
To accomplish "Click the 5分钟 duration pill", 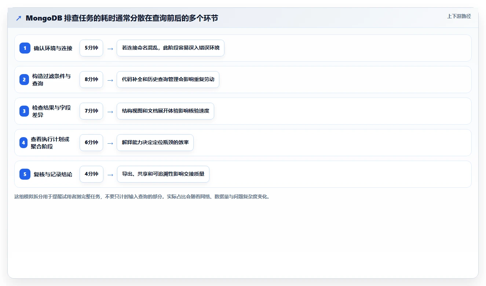I will click(x=91, y=48).
